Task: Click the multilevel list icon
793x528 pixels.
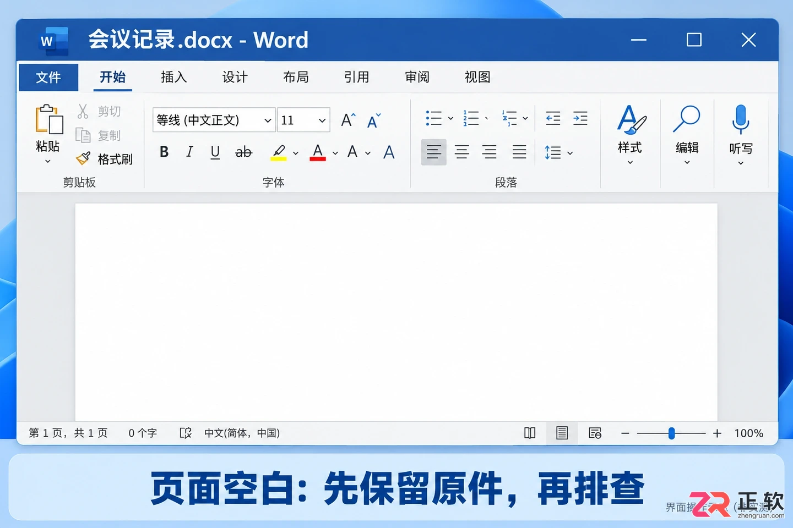Action: tap(509, 118)
